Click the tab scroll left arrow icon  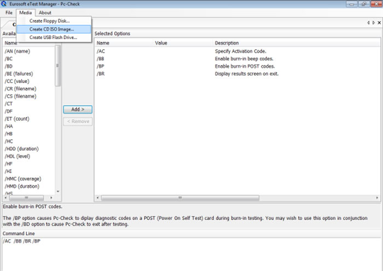pos(368,23)
